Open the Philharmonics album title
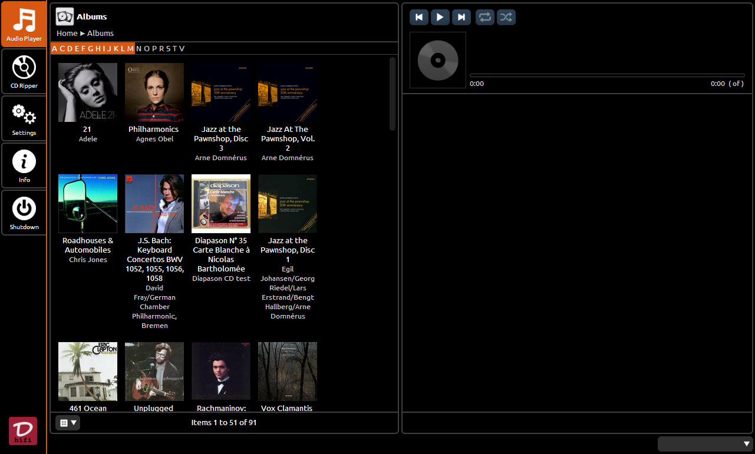 [153, 129]
